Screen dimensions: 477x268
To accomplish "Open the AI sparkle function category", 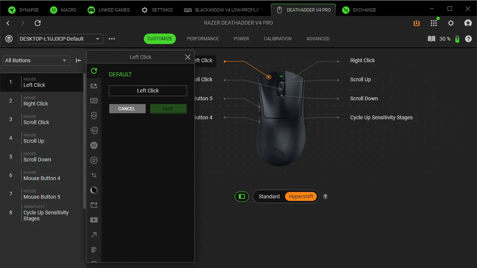I will click(94, 86).
